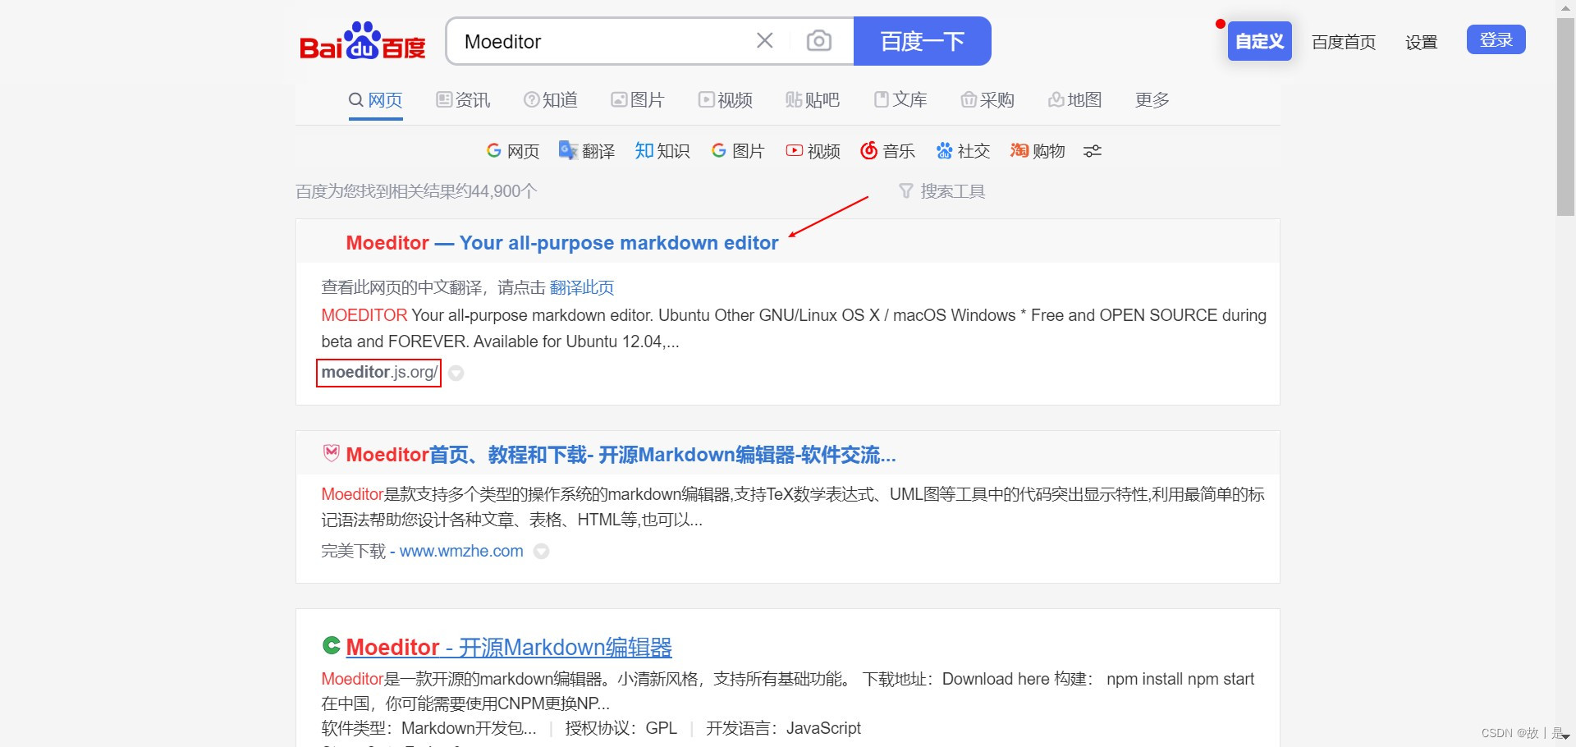
Task: Click Google 图片 search shortcut
Action: point(738,151)
